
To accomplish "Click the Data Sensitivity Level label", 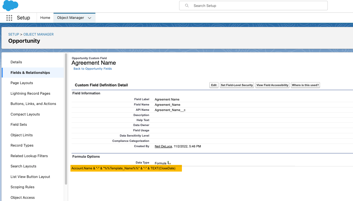I will pyautogui.click(x=134, y=136).
